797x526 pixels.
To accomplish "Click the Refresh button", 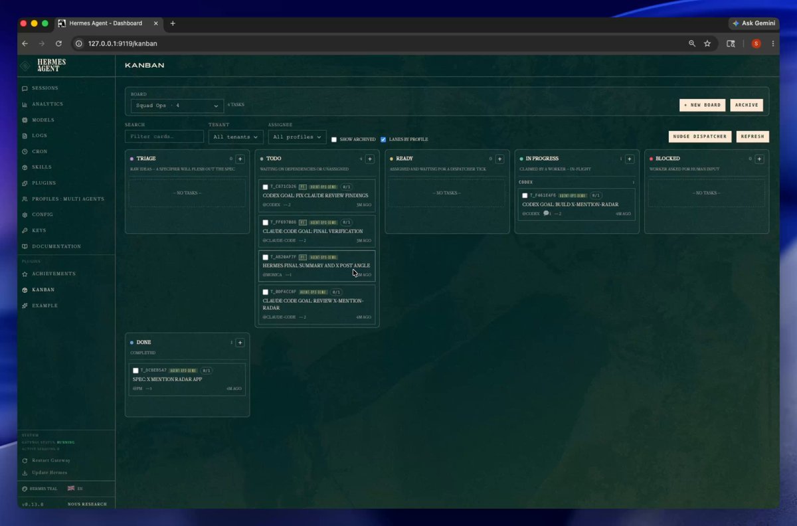I will (753, 136).
